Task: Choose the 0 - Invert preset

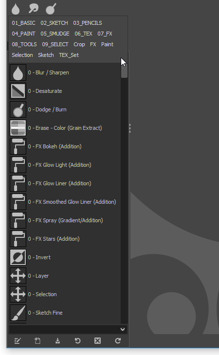Action: click(65, 257)
